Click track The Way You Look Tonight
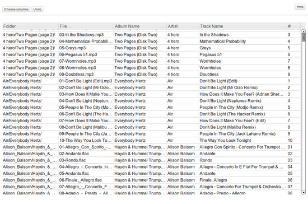Screen dimensions: 308x204 pos(225,141)
